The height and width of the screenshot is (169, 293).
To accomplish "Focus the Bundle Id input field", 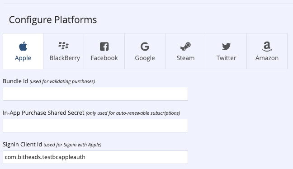I will (x=95, y=94).
